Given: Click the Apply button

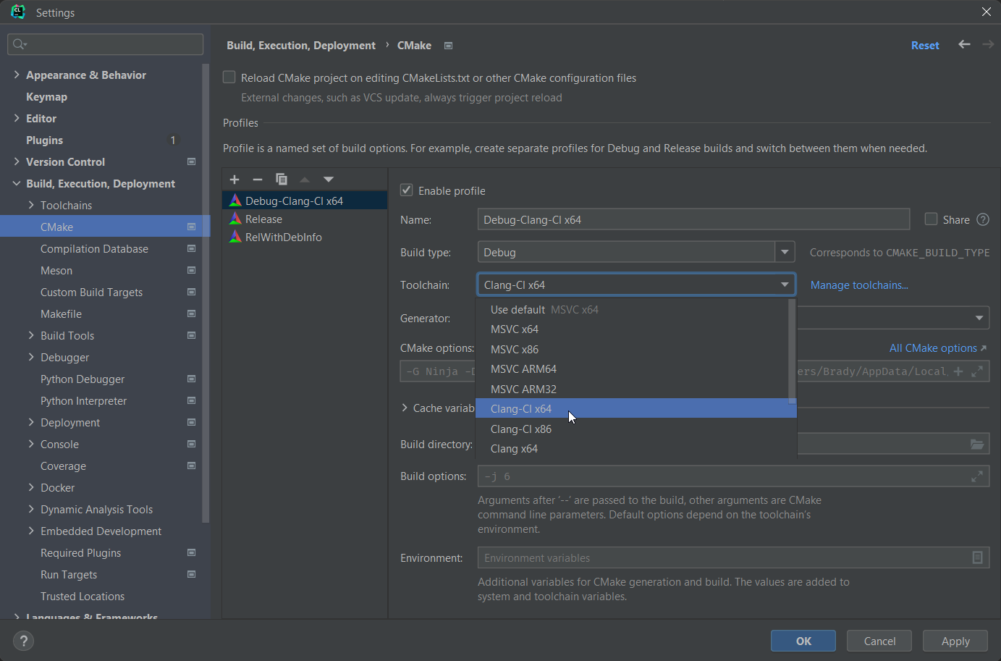Looking at the screenshot, I should point(955,641).
